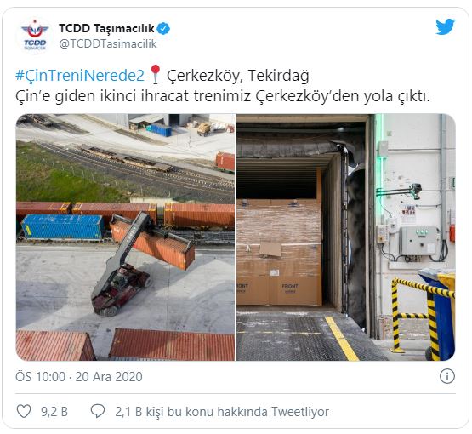Open the tweet info icon
Image resolution: width=472 pixels, height=434 pixels.
coord(447,376)
